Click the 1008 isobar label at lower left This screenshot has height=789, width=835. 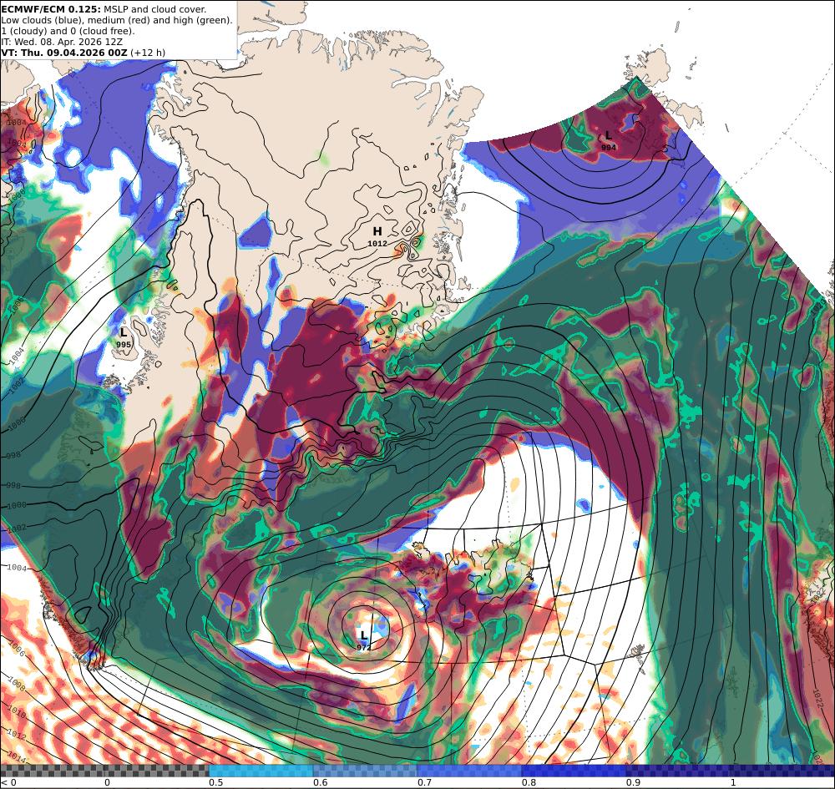pos(17,683)
